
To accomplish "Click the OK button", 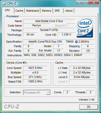I will [89, 107].
